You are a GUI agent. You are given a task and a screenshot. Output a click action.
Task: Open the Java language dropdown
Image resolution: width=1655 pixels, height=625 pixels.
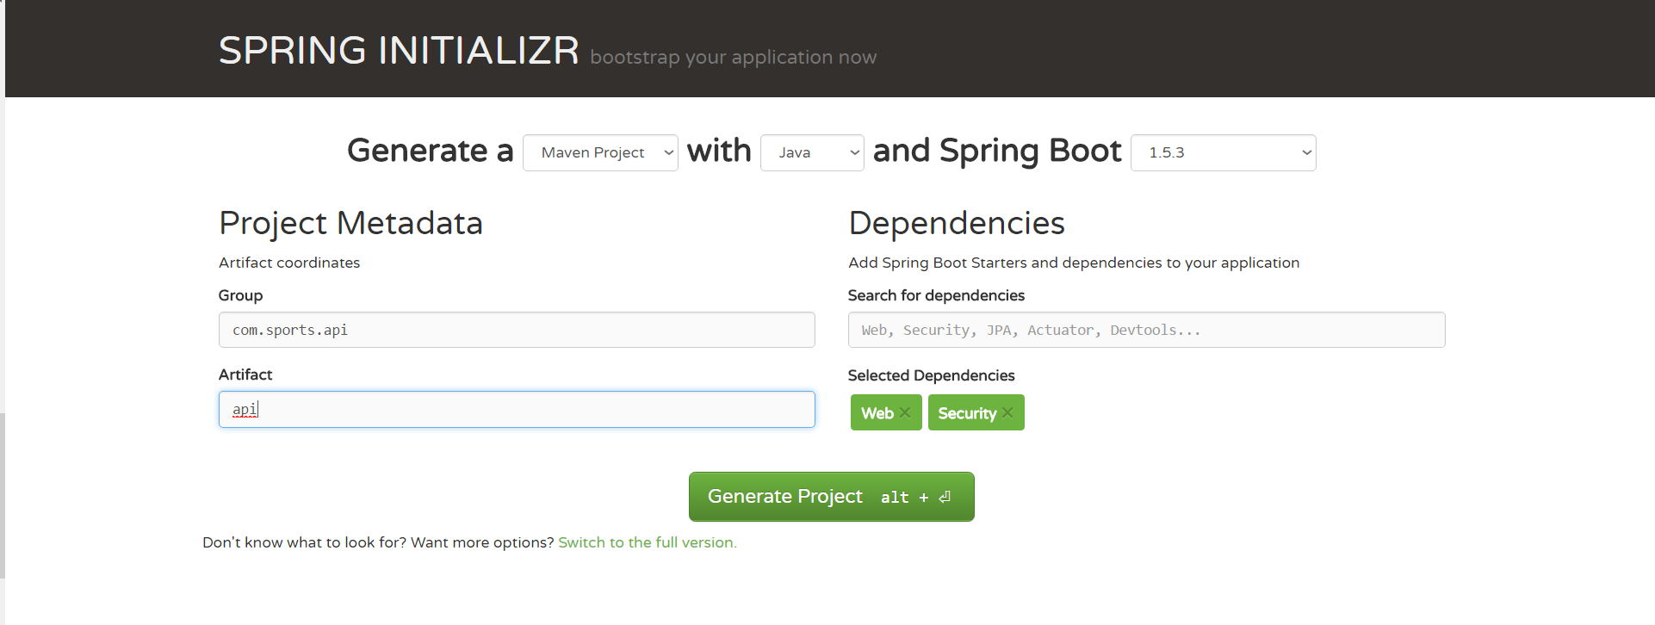coord(812,152)
